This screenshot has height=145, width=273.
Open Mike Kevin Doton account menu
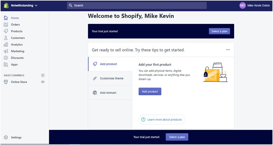254,5
